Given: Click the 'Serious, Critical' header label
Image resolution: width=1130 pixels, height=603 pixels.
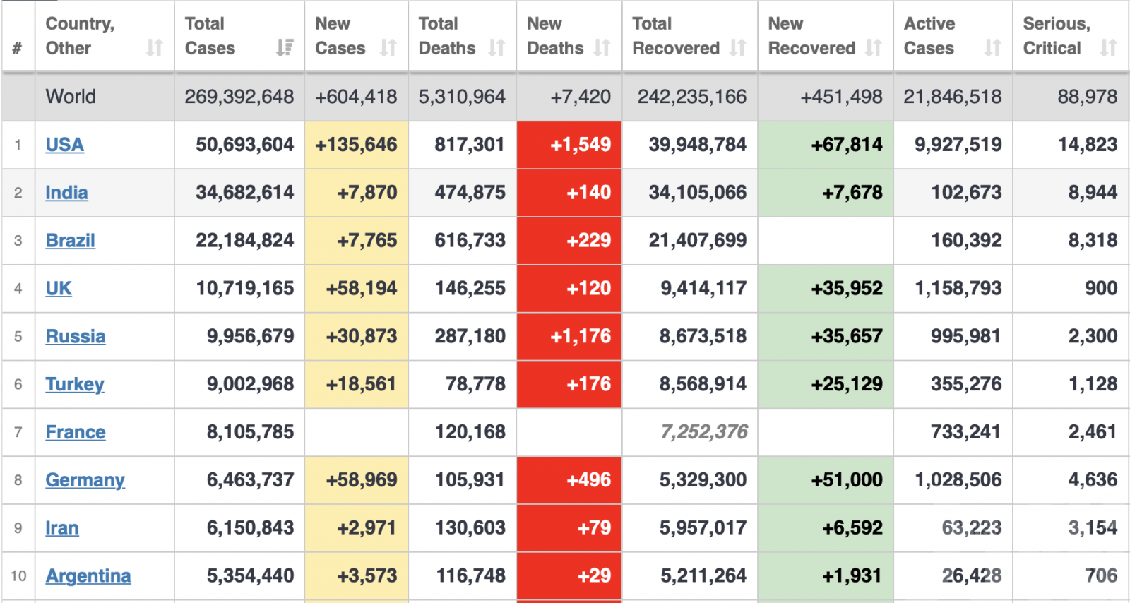Looking at the screenshot, I should pos(1057,35).
